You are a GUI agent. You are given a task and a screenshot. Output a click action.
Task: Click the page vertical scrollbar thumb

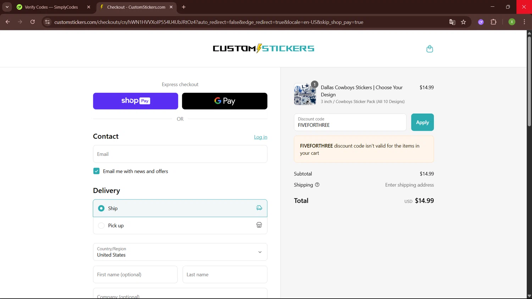pyautogui.click(x=529, y=81)
